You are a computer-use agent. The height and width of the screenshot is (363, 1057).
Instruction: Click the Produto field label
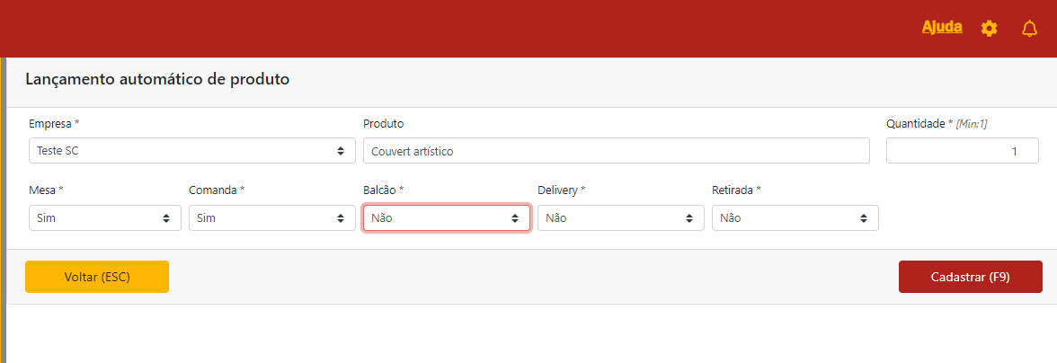tap(384, 123)
